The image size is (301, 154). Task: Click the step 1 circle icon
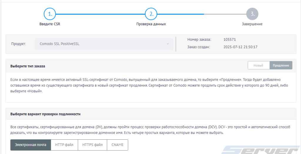tap(50, 14)
